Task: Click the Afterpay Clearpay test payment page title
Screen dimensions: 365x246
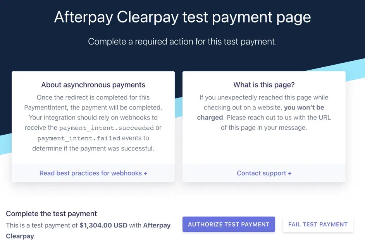Action: tap(182, 17)
